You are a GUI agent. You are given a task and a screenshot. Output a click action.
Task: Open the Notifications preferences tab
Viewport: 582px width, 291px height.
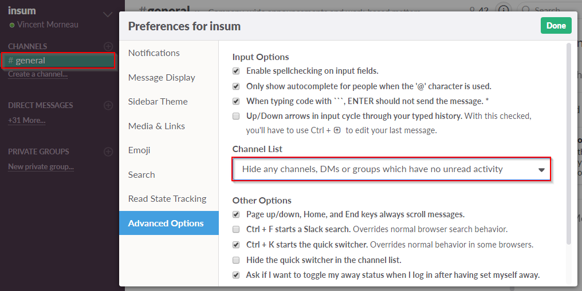[x=154, y=53]
